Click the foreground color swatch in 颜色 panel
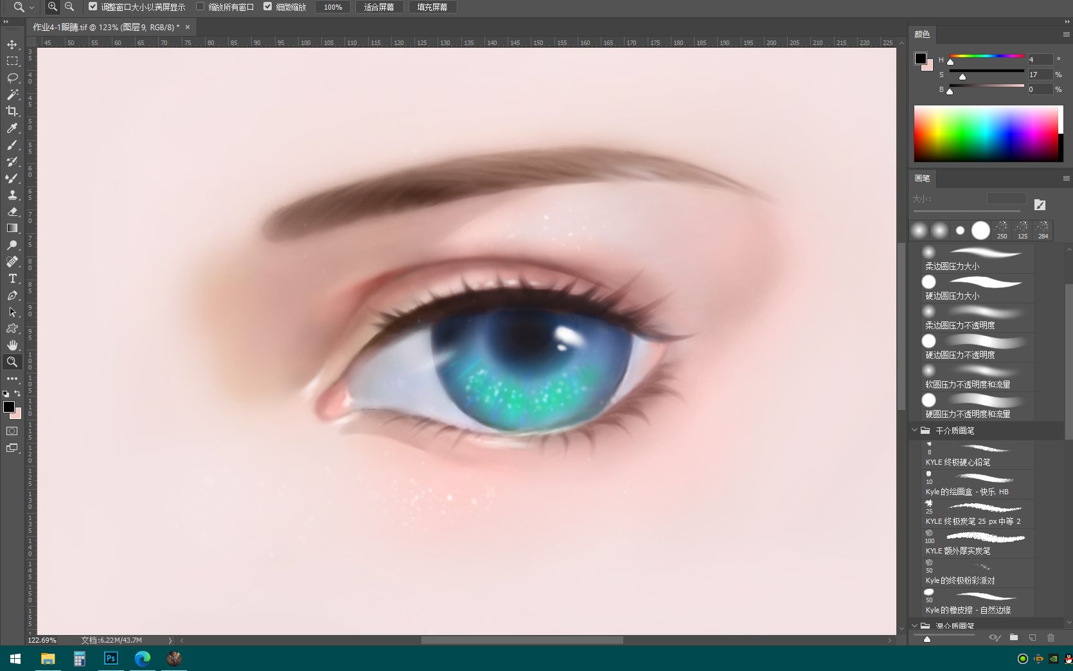Screen dimensions: 1073x671 click(x=921, y=59)
